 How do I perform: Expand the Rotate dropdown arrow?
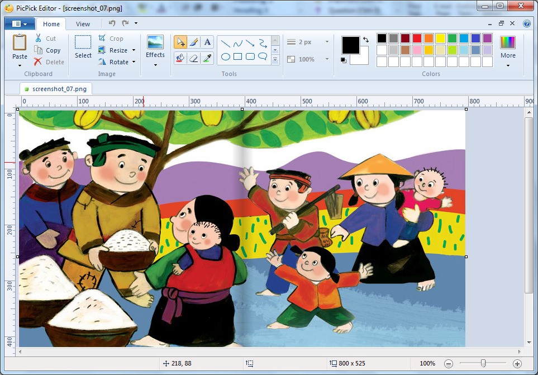(x=134, y=62)
